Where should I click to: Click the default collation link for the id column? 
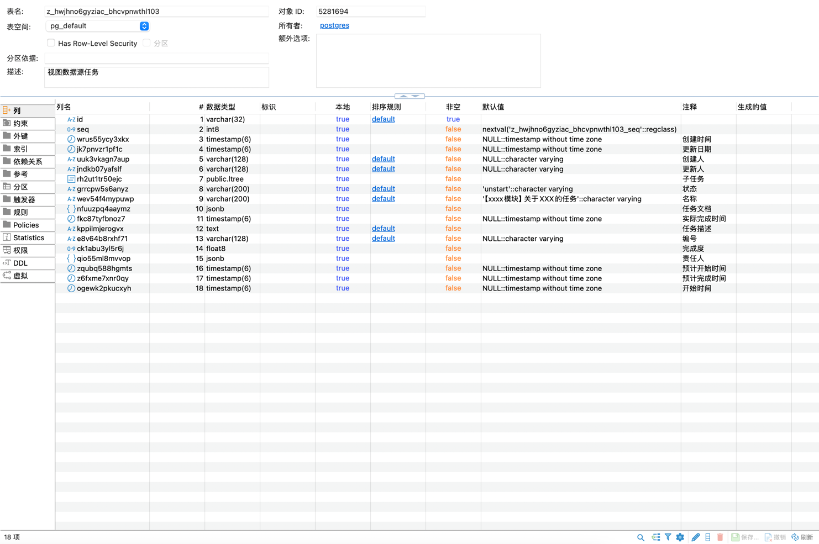pyautogui.click(x=383, y=119)
